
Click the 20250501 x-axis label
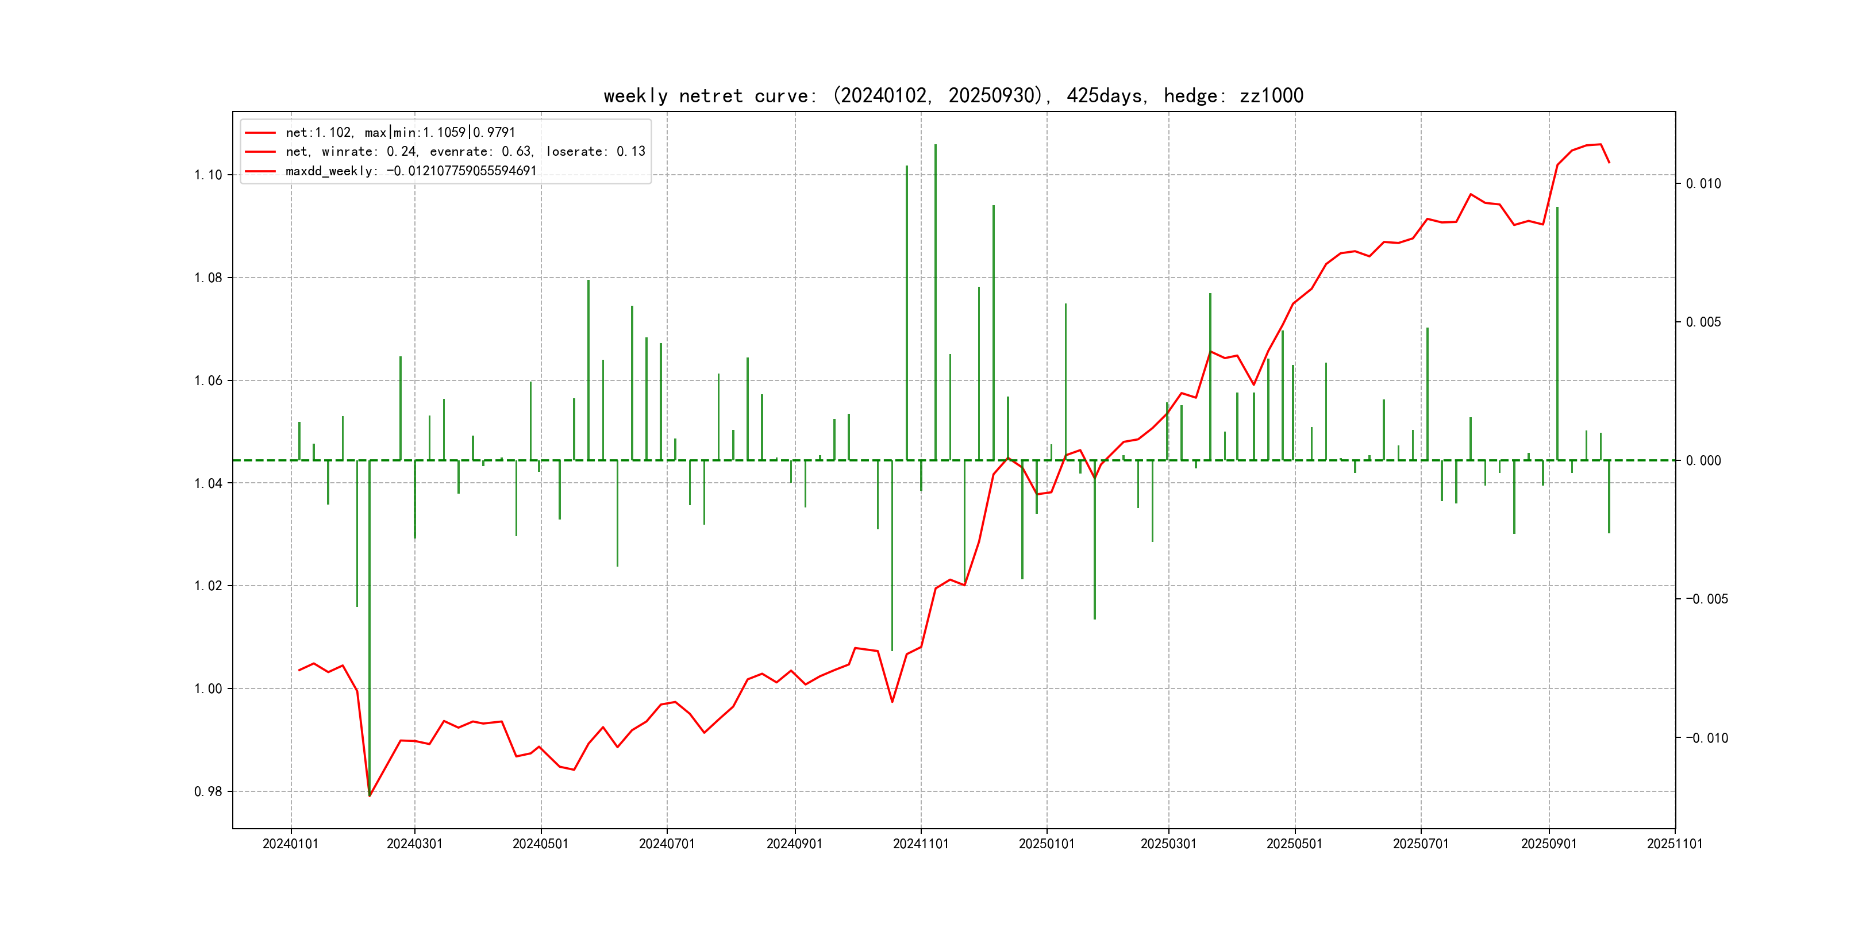point(1294,844)
